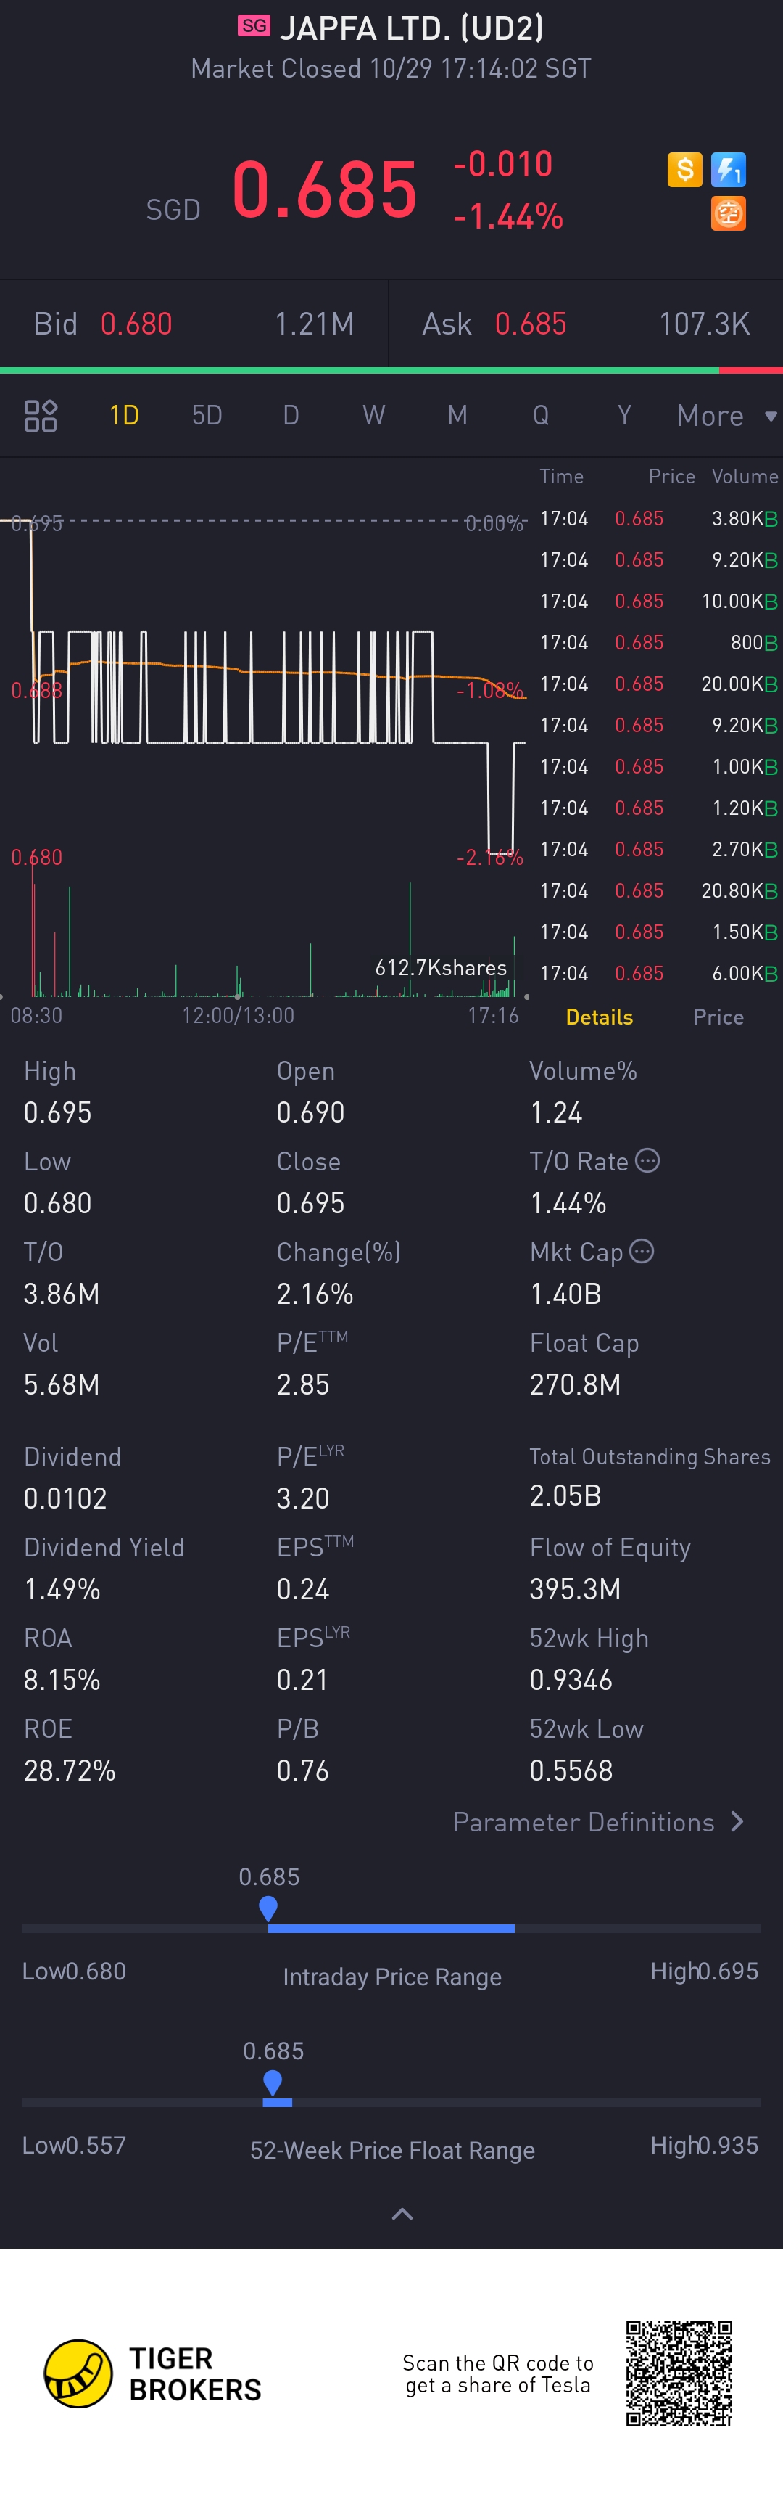The width and height of the screenshot is (783, 2499).
Task: Click the T/O Rate info bubble icon
Action: point(647,1160)
